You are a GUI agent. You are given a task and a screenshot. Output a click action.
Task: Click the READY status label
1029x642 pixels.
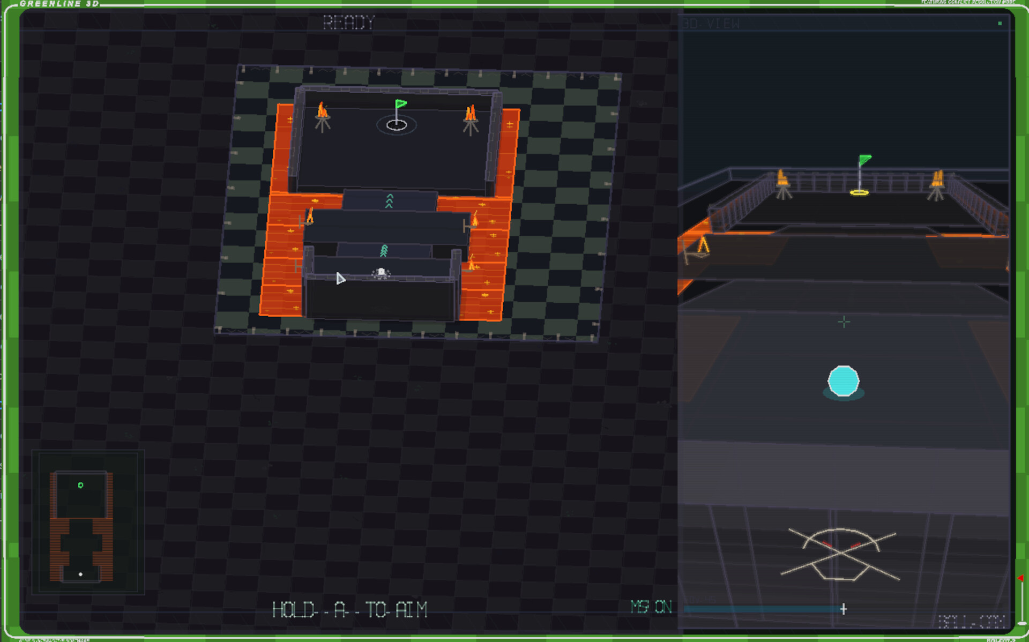(348, 23)
